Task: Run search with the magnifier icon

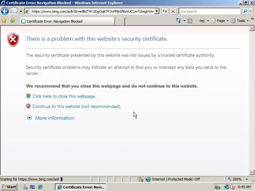Action: coord(245,11)
